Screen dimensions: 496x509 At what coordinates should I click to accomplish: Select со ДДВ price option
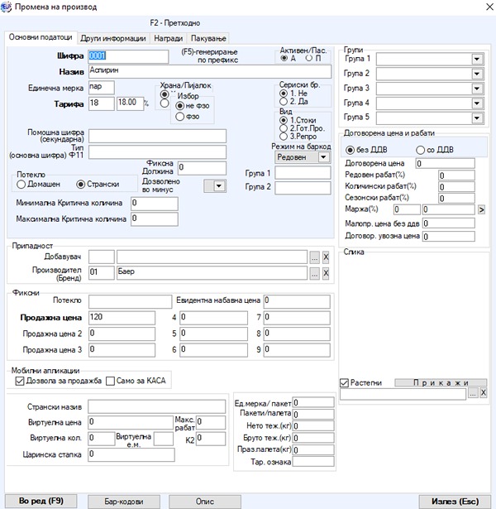(x=421, y=150)
